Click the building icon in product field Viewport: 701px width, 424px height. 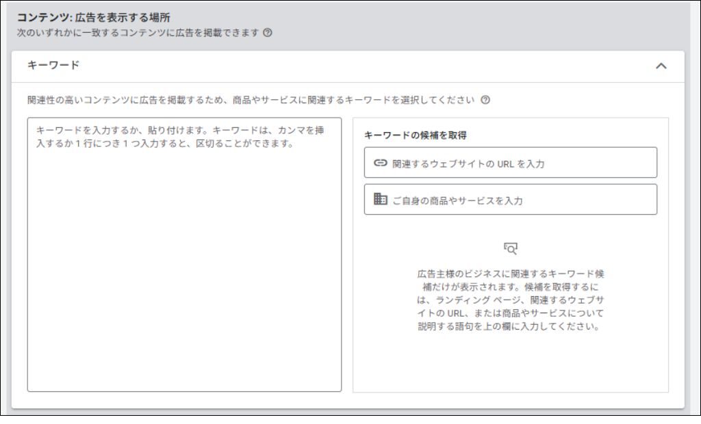point(380,199)
